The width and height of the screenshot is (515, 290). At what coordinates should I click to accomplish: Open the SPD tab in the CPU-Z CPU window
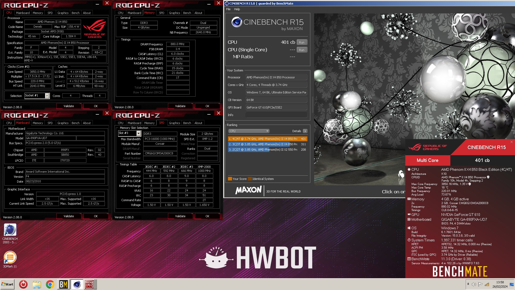coord(50,13)
